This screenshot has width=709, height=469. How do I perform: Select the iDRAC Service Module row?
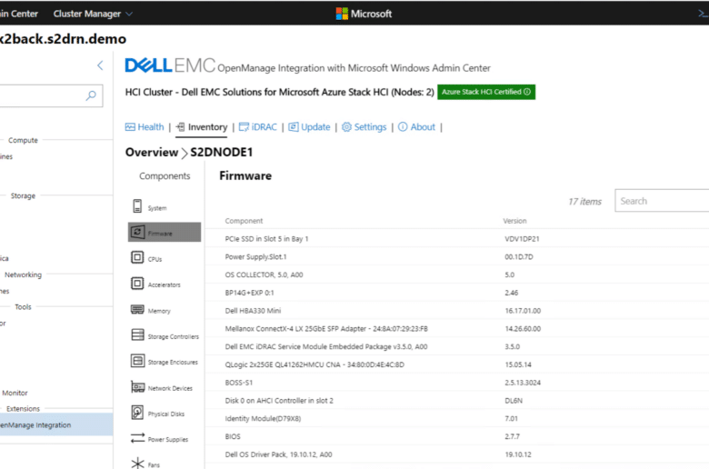[x=456, y=346]
